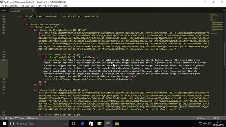This screenshot has height=127, width=226.
Task: Click the Line 53, Column status text
Action: tap(19, 118)
